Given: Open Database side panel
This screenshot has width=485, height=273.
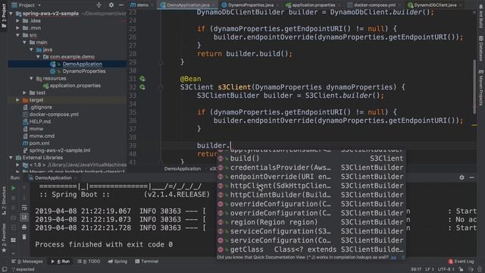Looking at the screenshot, I should (x=481, y=49).
